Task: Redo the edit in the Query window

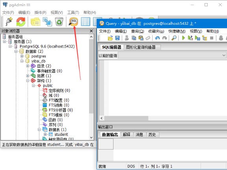Action: pos(164,38)
